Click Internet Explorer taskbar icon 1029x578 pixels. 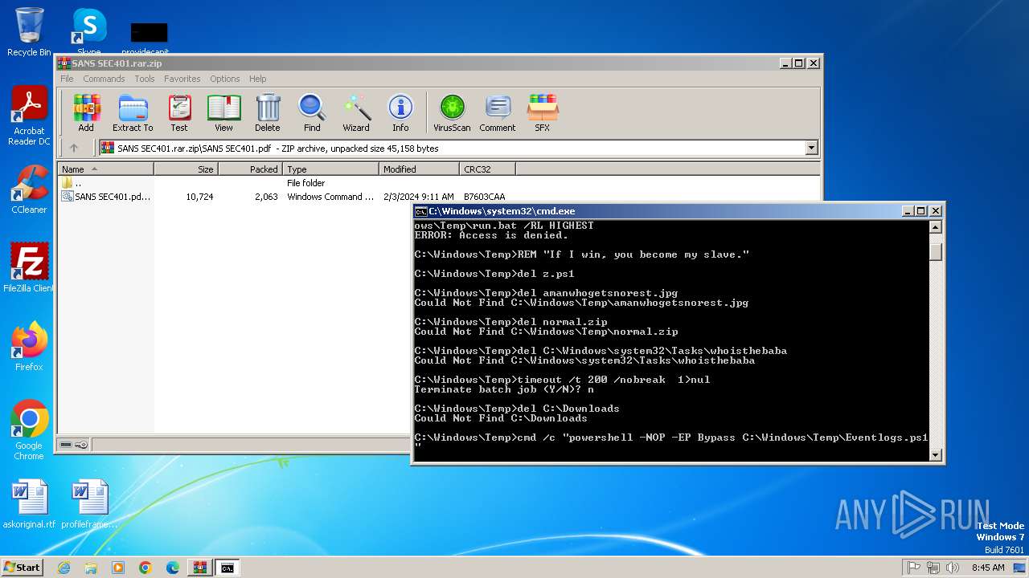point(64,568)
